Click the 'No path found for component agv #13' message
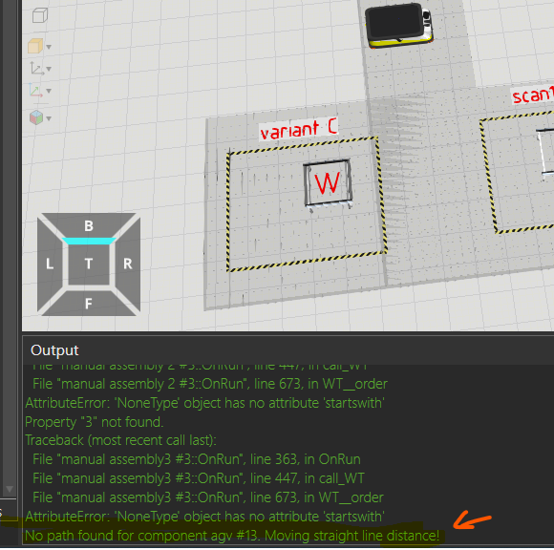Viewport: 554px width, 550px height. click(x=232, y=536)
